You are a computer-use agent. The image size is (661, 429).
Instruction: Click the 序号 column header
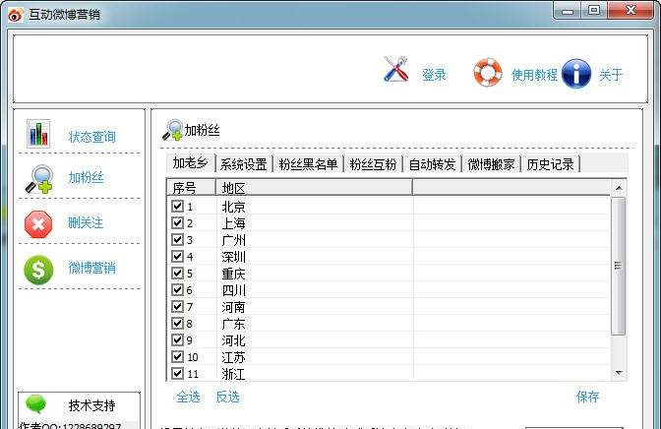(x=192, y=188)
